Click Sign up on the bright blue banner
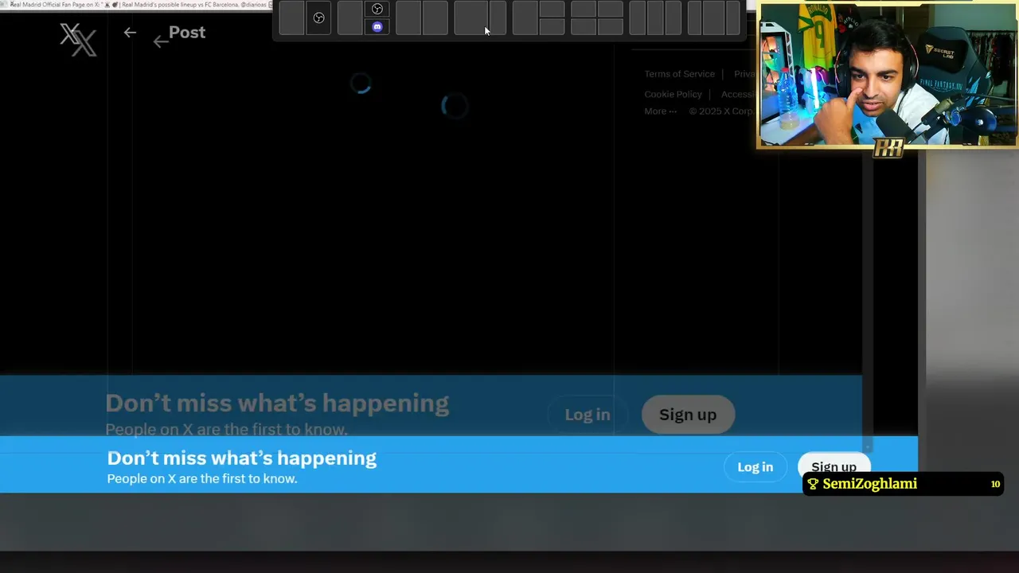This screenshot has height=573, width=1019. [x=834, y=467]
